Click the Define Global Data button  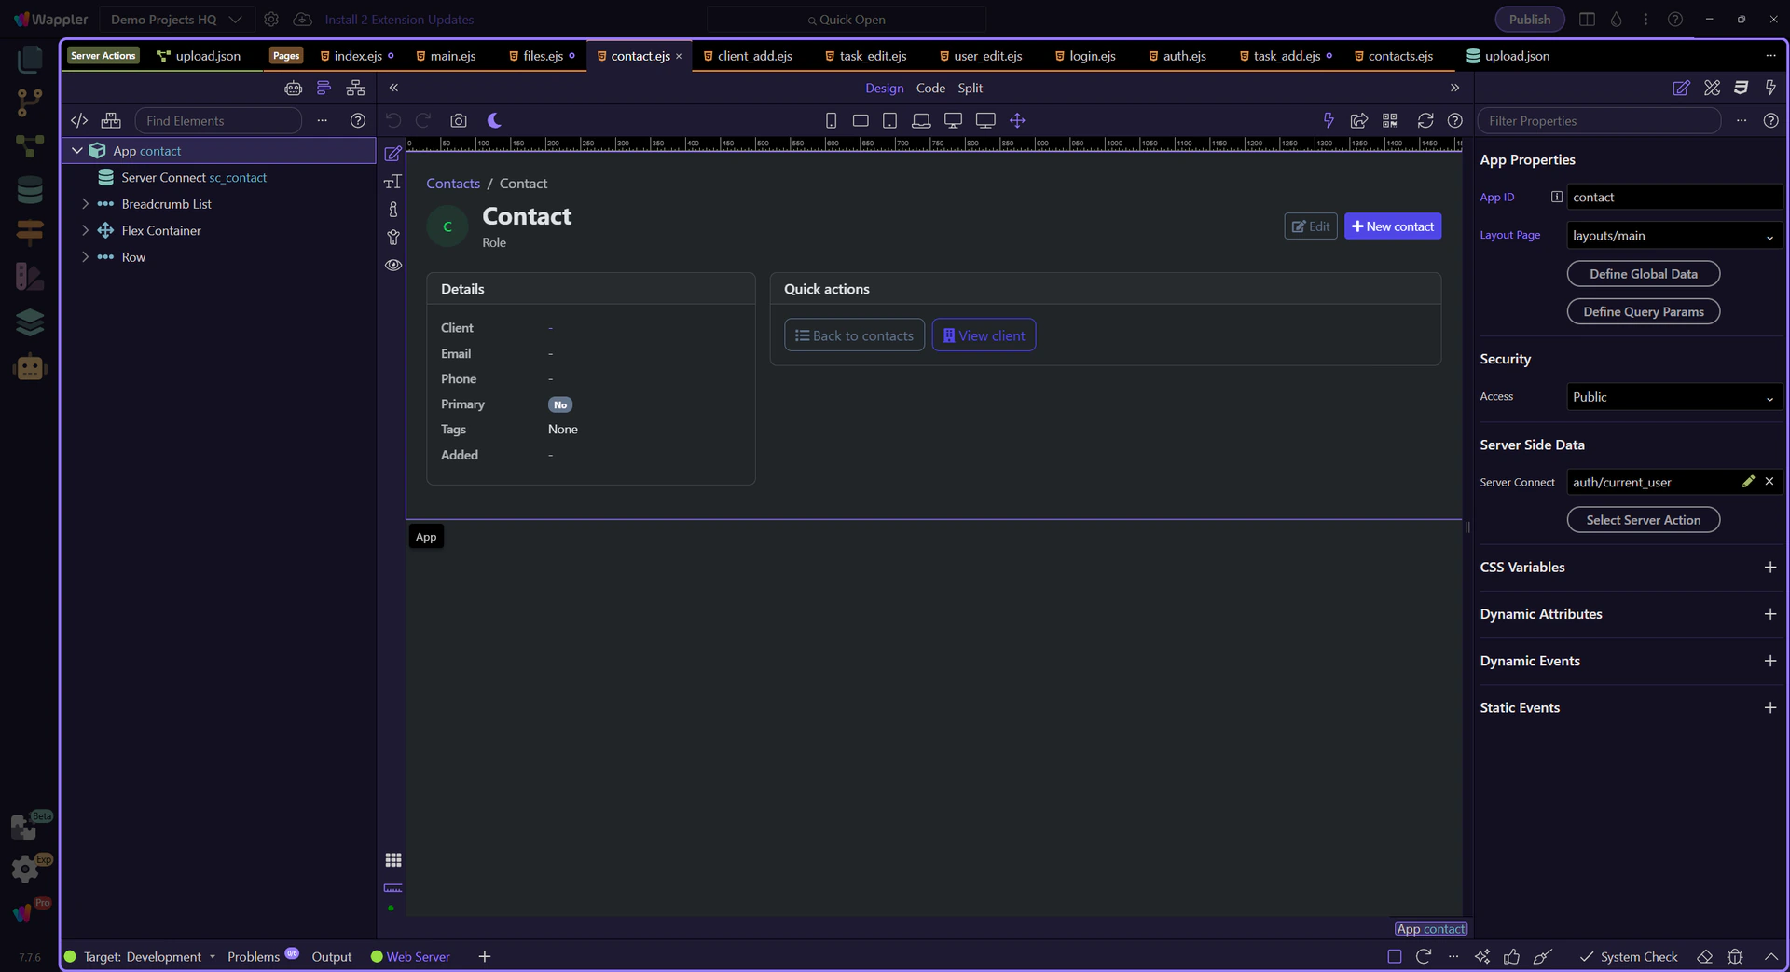pyautogui.click(x=1643, y=274)
